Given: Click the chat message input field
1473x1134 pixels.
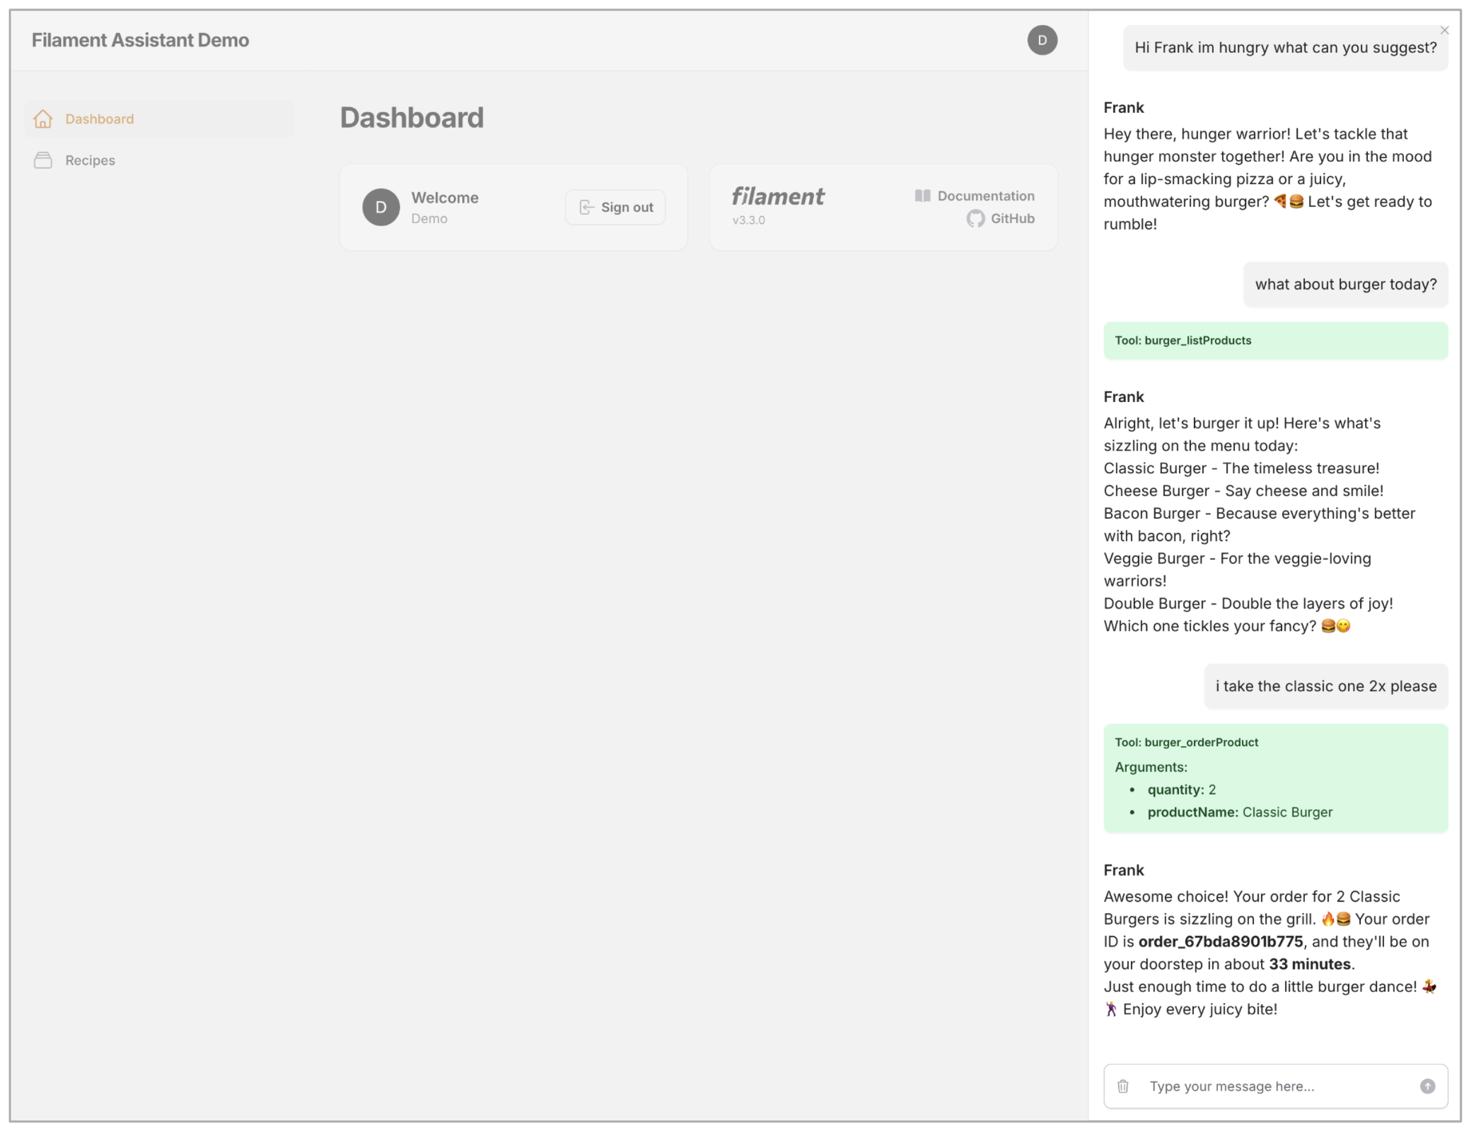Looking at the screenshot, I should tap(1275, 1086).
